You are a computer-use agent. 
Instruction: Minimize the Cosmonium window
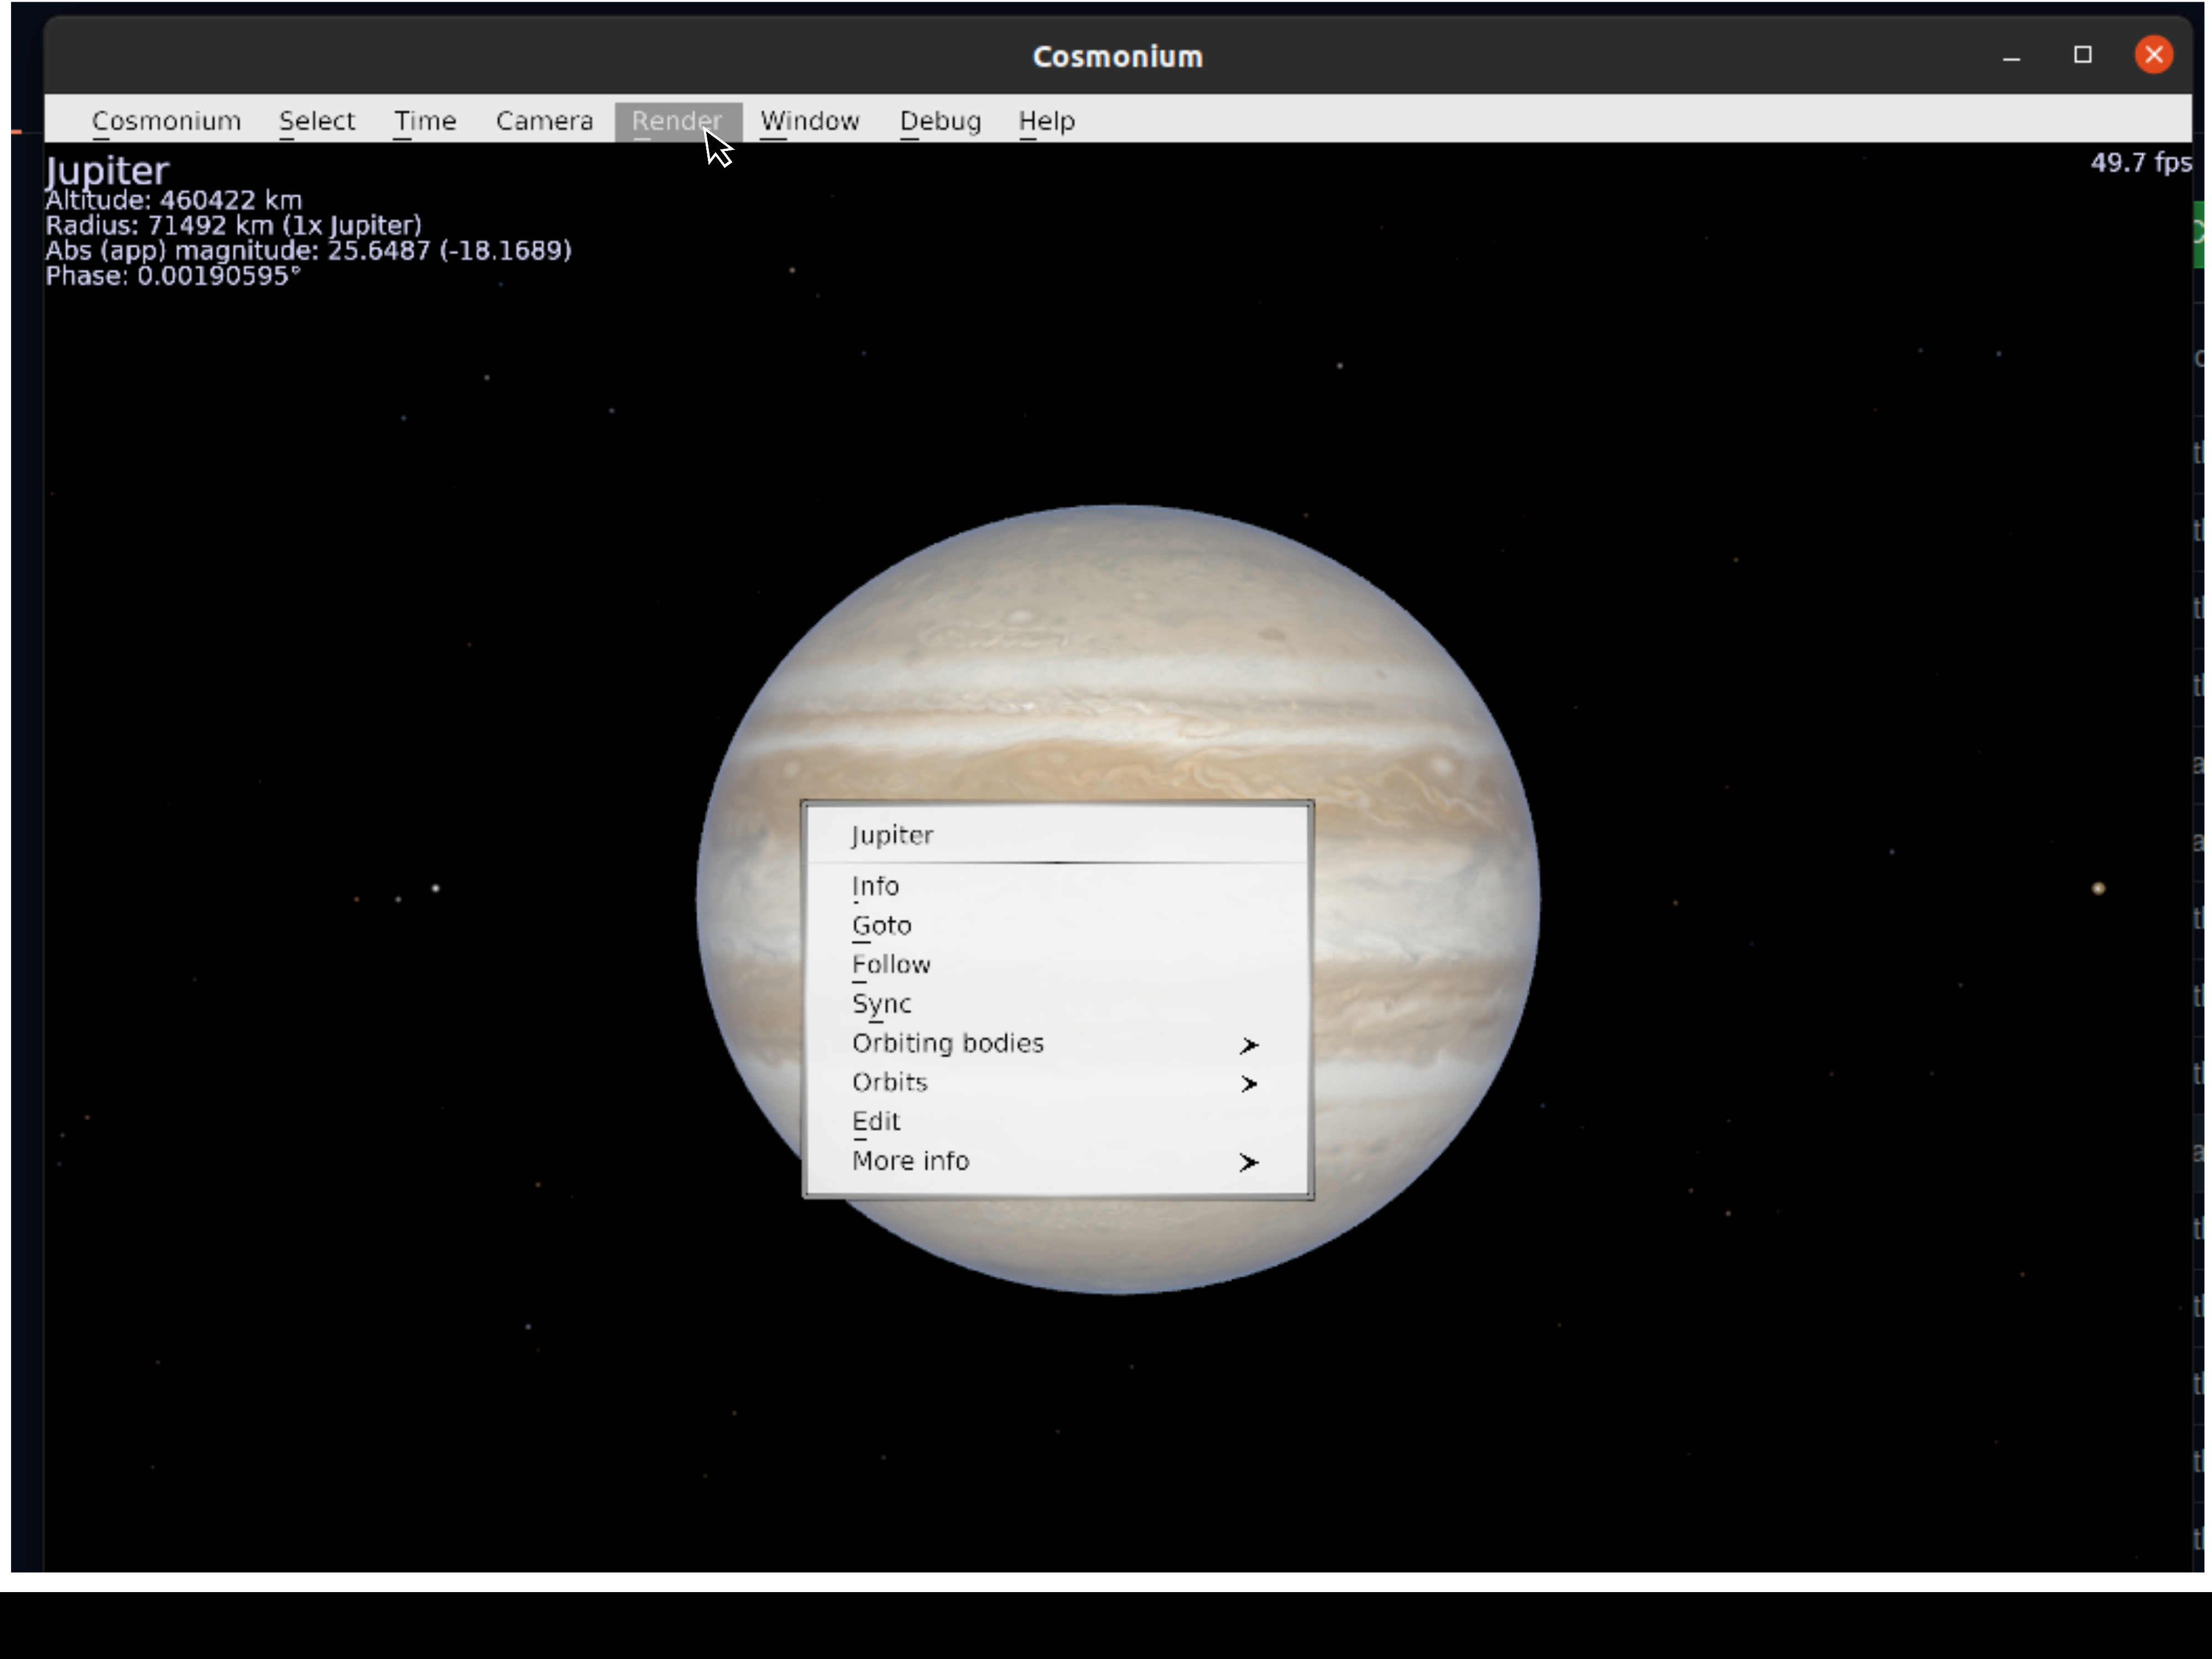pos(2012,56)
